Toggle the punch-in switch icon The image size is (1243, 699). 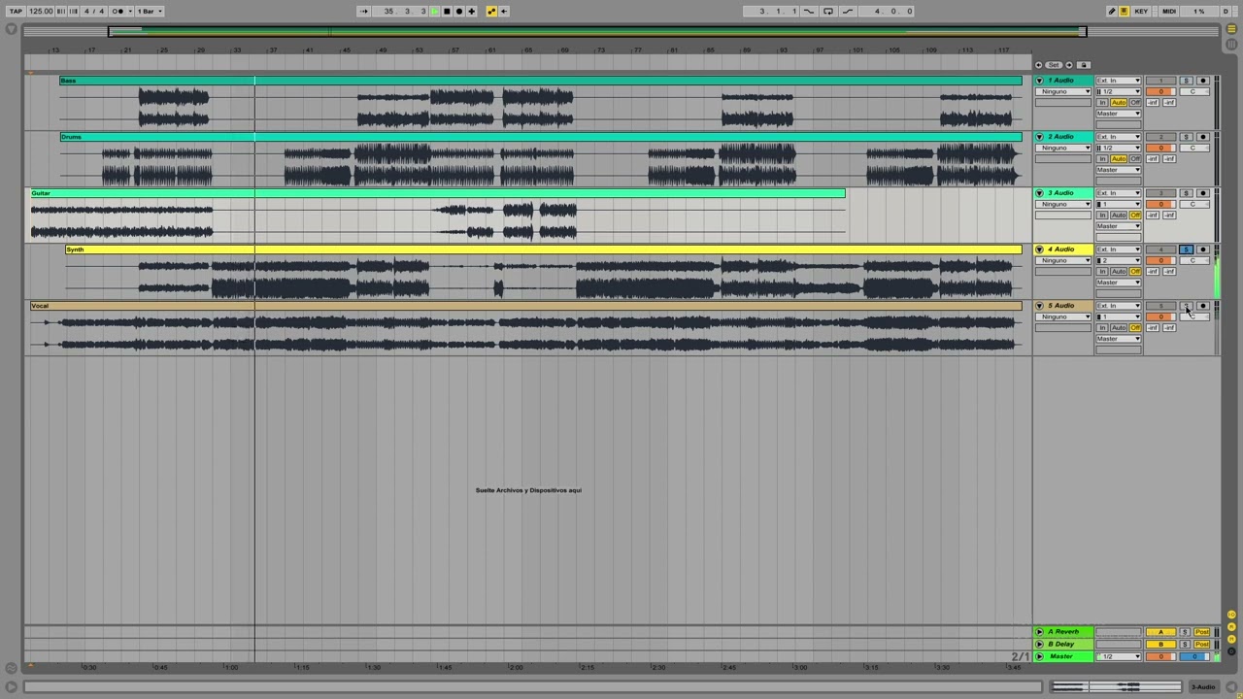coord(809,11)
